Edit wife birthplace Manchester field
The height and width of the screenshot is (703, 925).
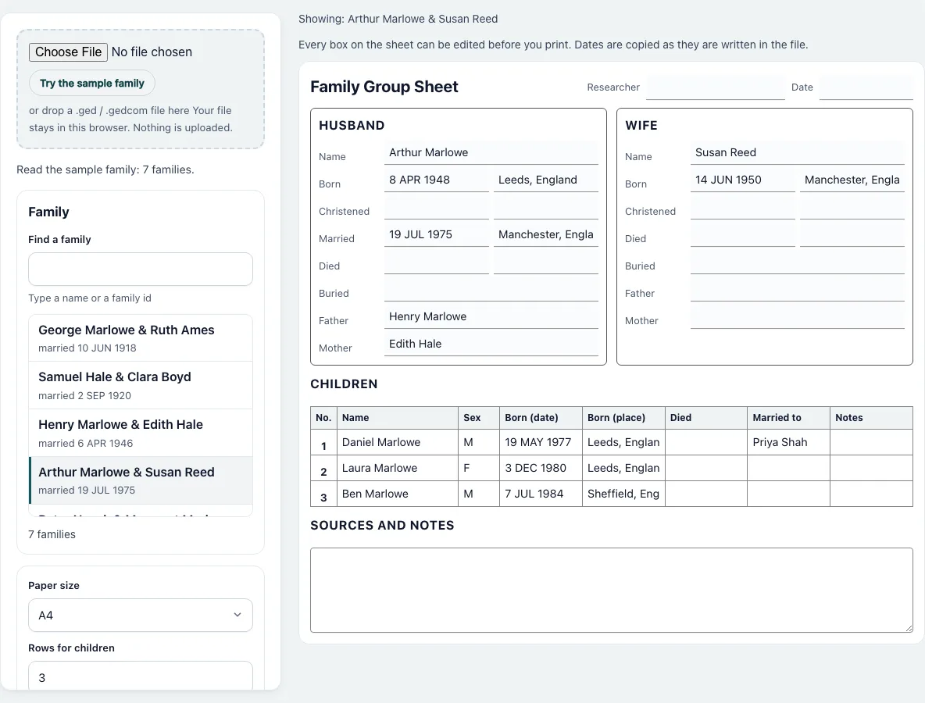[852, 180]
